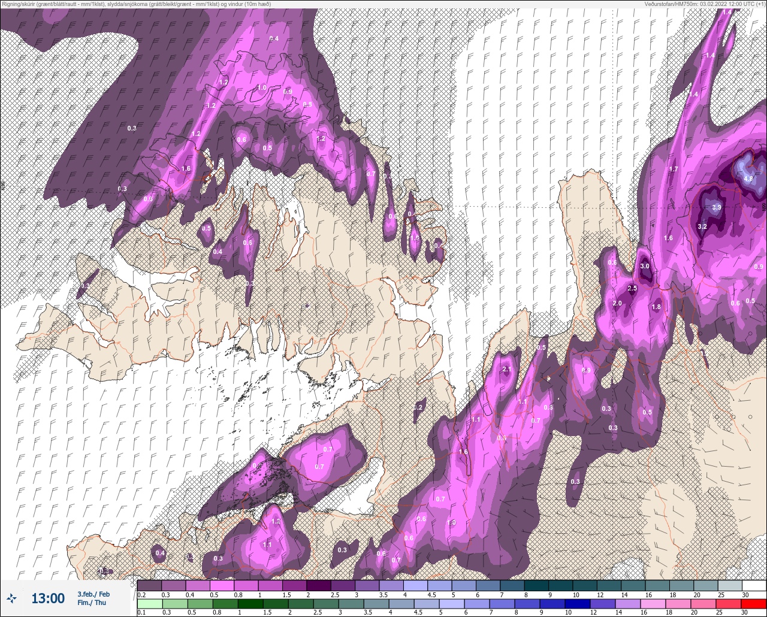Screen dimensions: 767x617
Task: Click the 2.1 precipitation value on the map
Action: pos(507,369)
